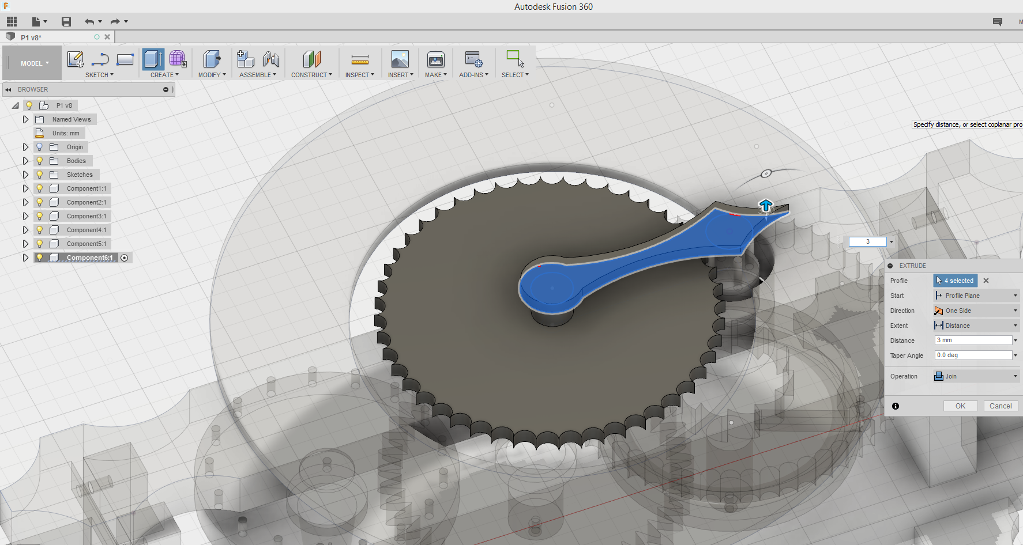Click the 4 selected profile button
1023x545 pixels.
click(956, 281)
